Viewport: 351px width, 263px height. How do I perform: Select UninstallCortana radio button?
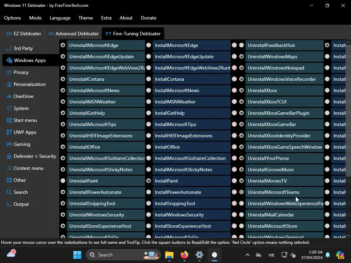tap(63, 79)
